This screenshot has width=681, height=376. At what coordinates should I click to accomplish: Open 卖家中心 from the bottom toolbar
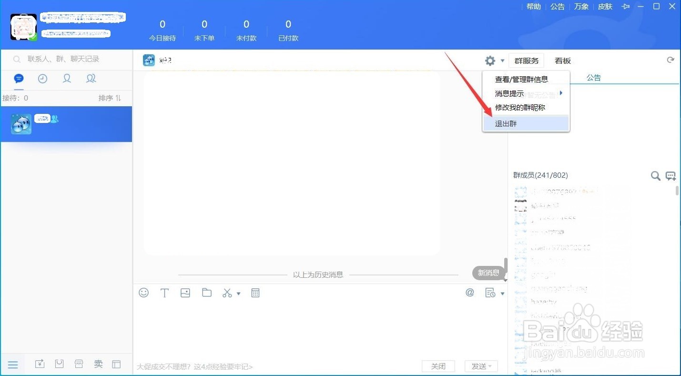point(98,364)
